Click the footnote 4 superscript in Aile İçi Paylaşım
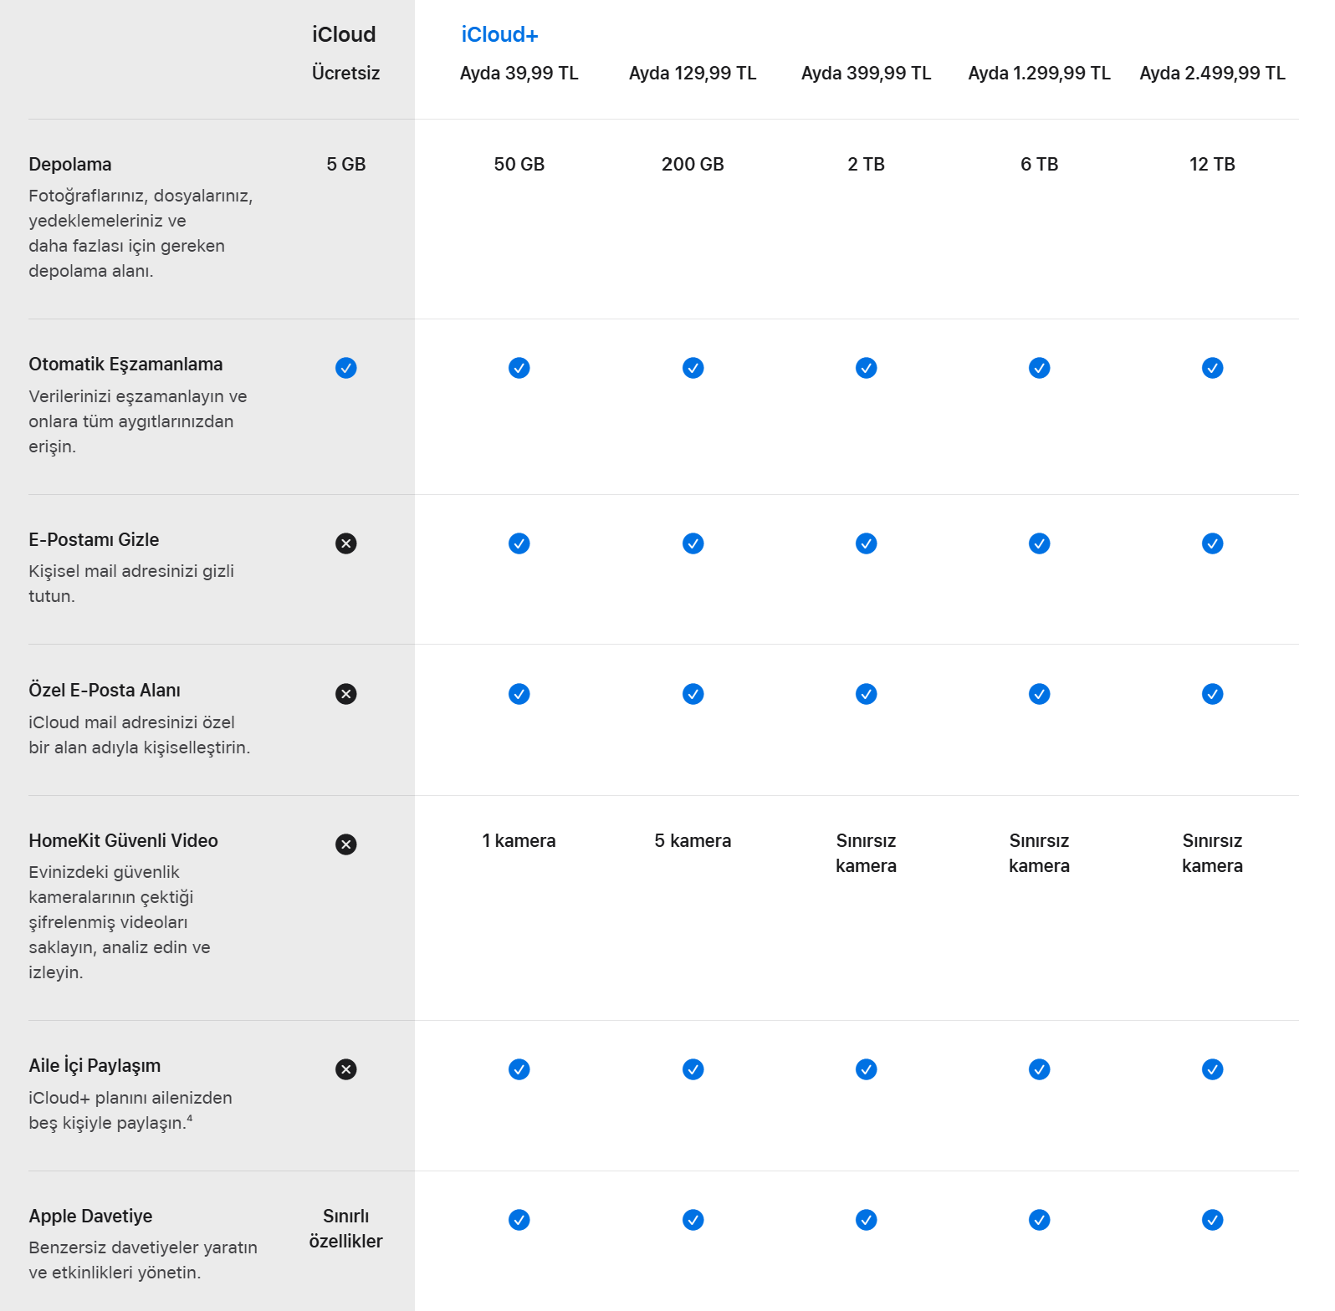This screenshot has width=1335, height=1311. (190, 1118)
